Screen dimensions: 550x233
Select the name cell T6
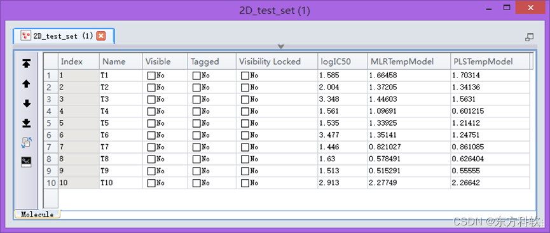[121, 135]
